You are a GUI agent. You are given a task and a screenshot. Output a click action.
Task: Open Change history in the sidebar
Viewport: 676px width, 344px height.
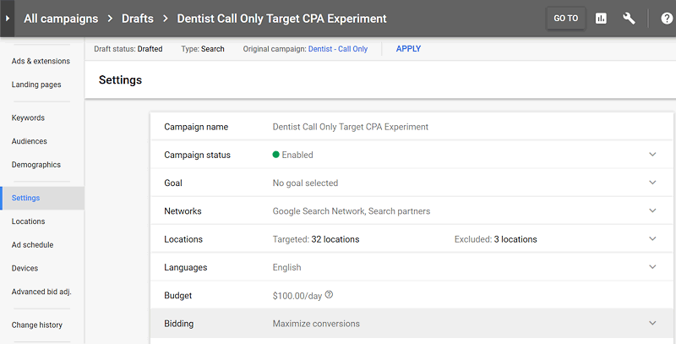[37, 325]
